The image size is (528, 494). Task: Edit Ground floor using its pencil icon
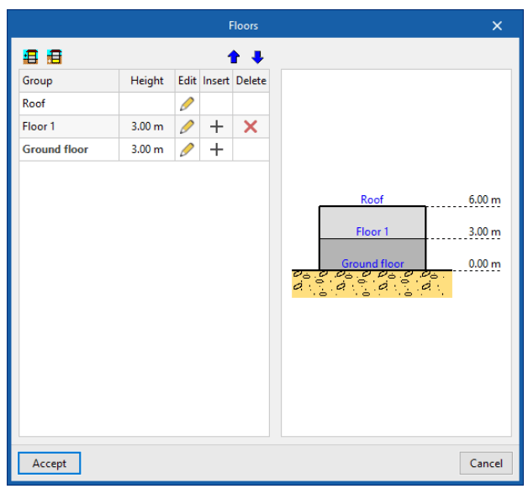coord(187,150)
